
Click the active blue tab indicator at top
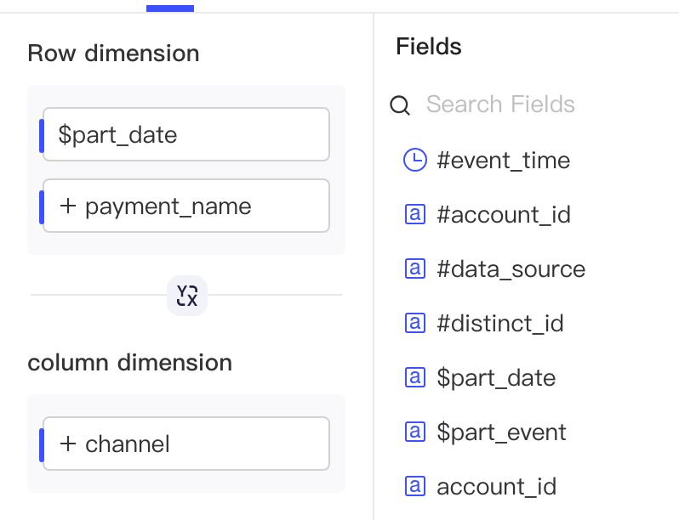coord(170,8)
